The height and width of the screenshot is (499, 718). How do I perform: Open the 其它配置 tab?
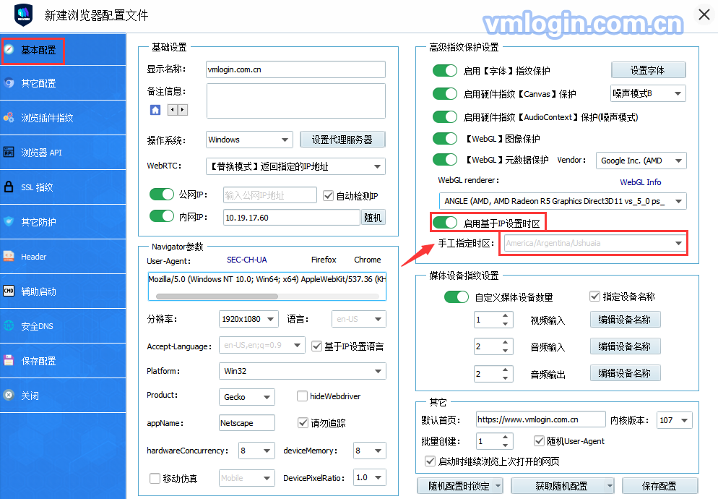pyautogui.click(x=63, y=83)
